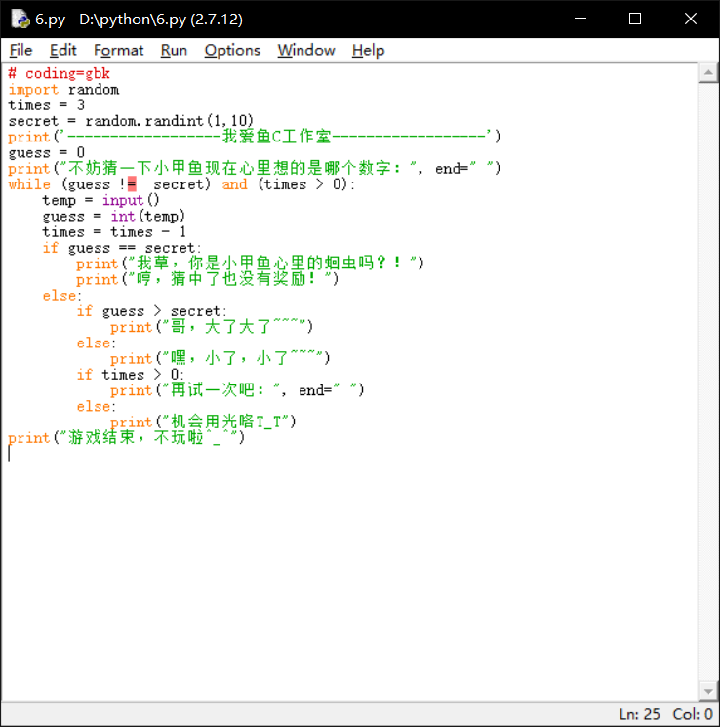Click the scrollbar up arrow
The width and height of the screenshot is (720, 727).
point(707,74)
